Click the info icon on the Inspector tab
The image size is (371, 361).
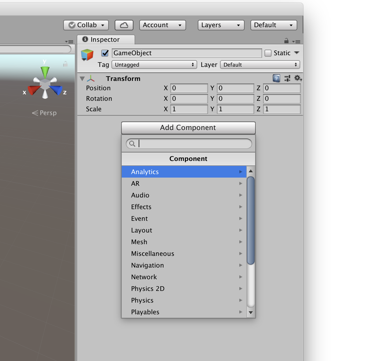tap(85, 39)
